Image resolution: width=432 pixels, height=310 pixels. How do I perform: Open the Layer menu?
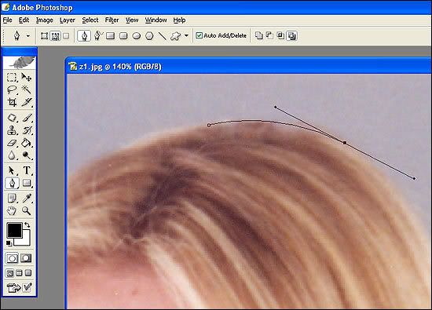(68, 20)
